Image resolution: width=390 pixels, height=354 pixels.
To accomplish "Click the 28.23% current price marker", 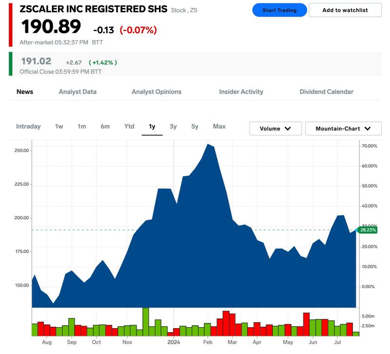I will pos(368,230).
